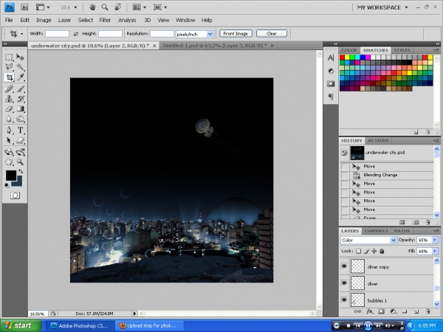Image resolution: width=443 pixels, height=332 pixels.
Task: Swap the width and height values
Action: 75,34
